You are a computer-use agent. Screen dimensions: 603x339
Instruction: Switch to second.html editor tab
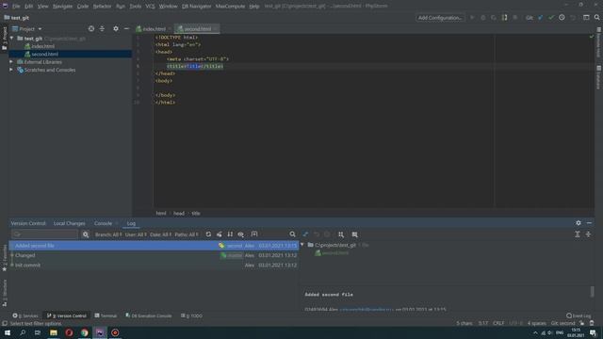click(x=197, y=29)
